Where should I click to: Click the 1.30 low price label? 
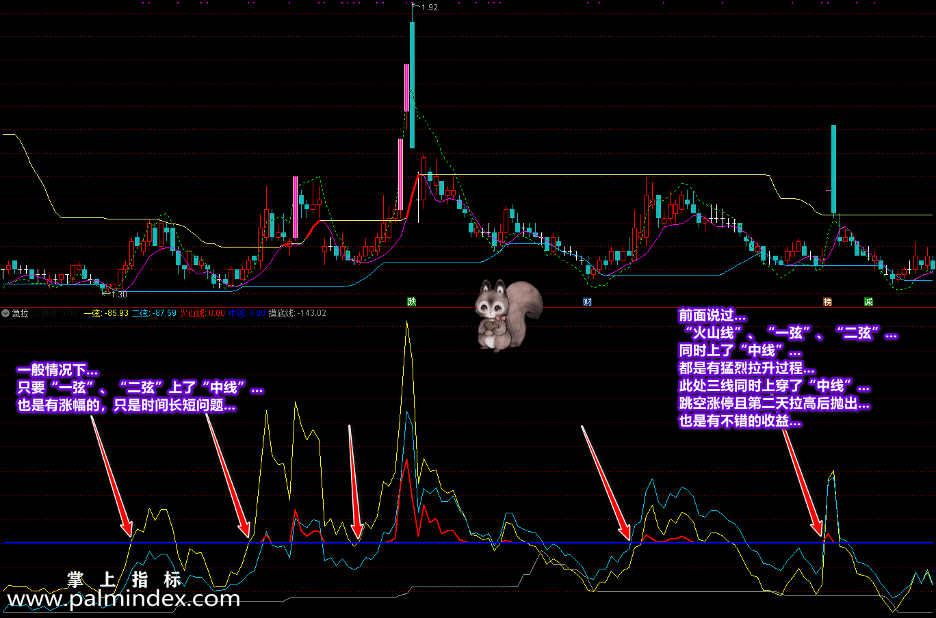coord(119,295)
